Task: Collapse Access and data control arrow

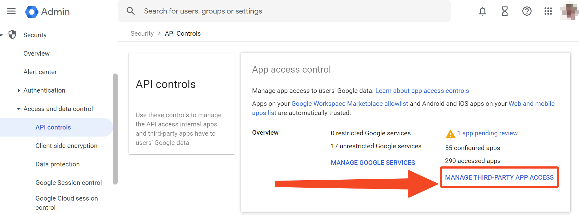Action: point(19,109)
